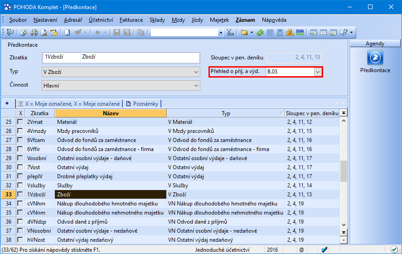Image resolution: width=402 pixels, height=254 pixels.
Task: Tick the checkbox for row 6Vffir
Action: coord(20,149)
